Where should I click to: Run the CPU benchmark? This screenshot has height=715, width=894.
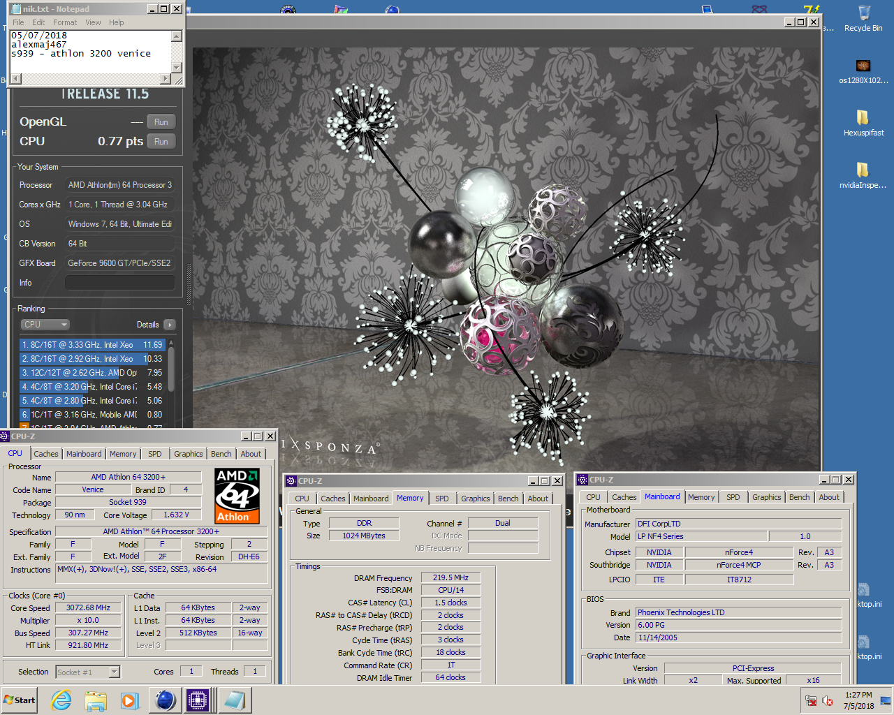coord(161,142)
